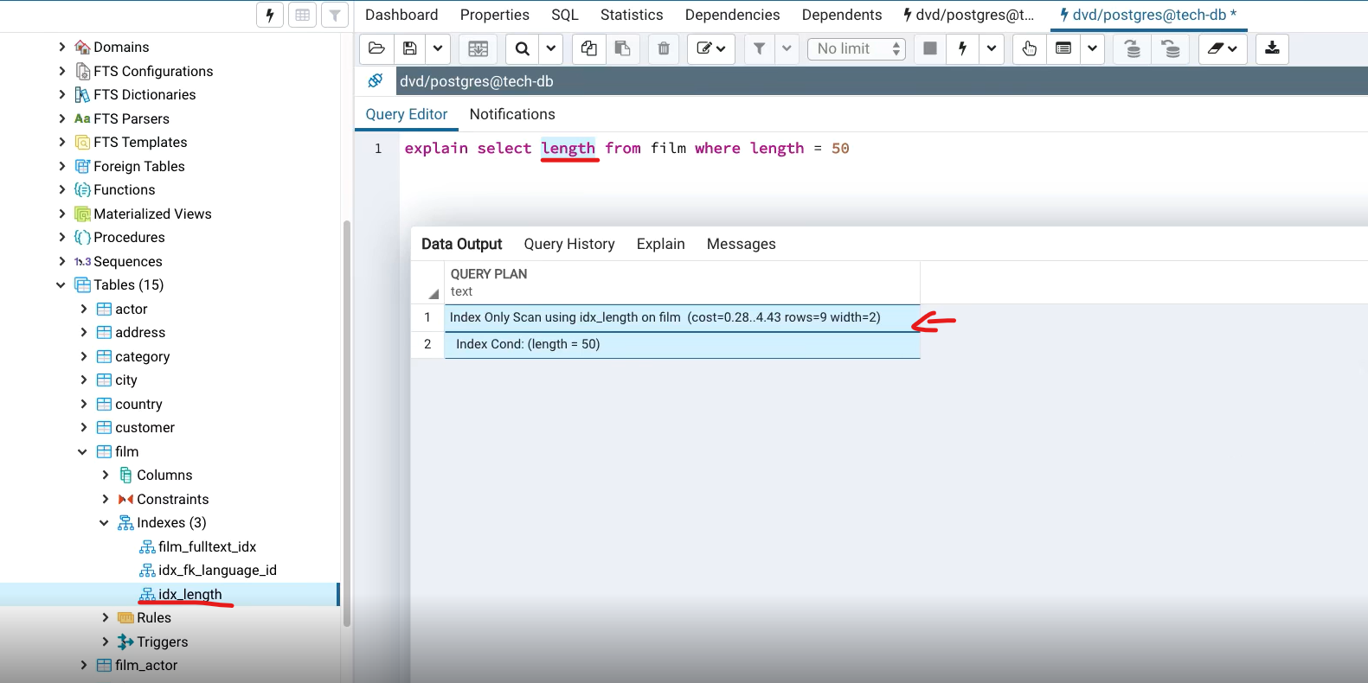The width and height of the screenshot is (1368, 683).
Task: Switch to the Query History tab
Action: 569,244
